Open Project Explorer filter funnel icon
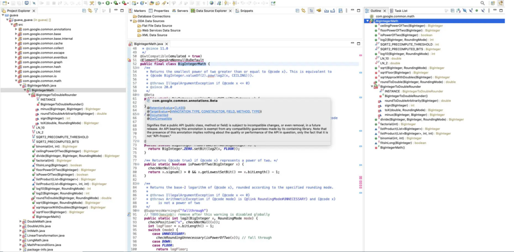The height and width of the screenshot is (252, 514). [x=96, y=11]
